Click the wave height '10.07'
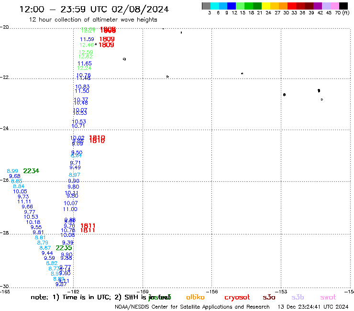 pos(71,203)
